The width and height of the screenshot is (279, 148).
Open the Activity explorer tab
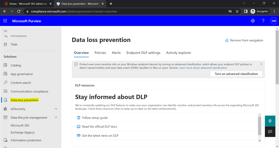pos(179,53)
